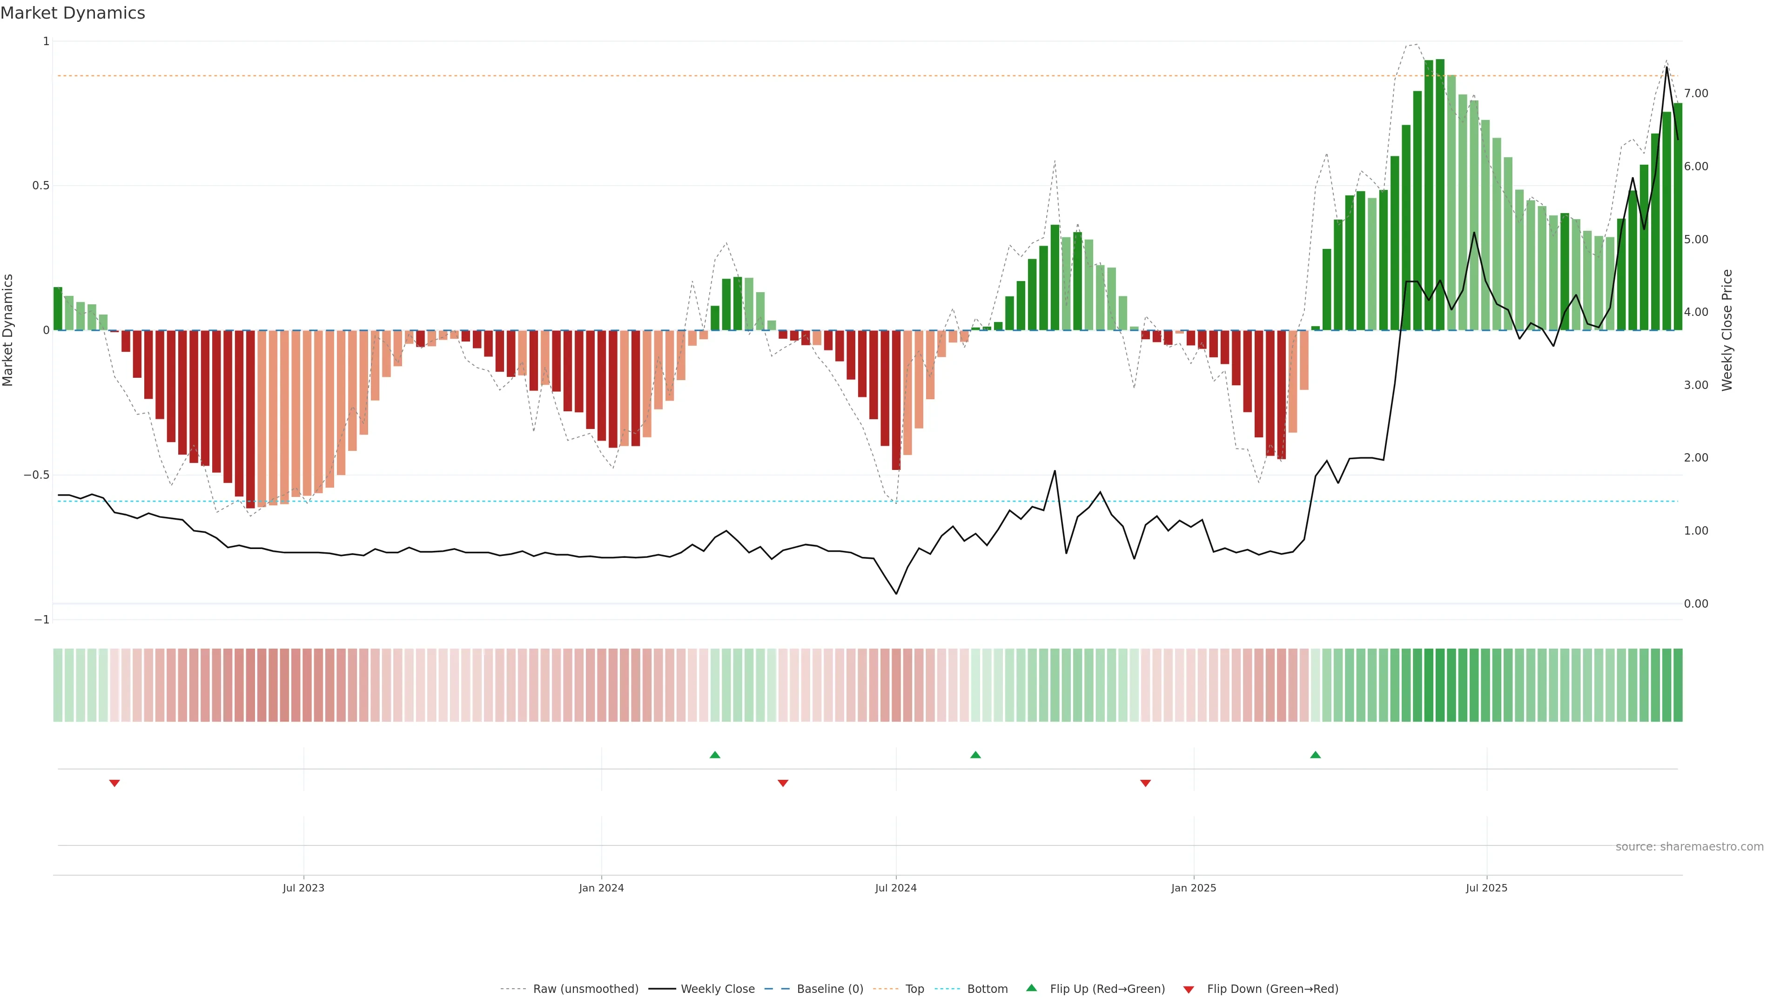This screenshot has height=1005, width=1787.
Task: Click the red triangle icon in the legend
Action: click(x=1189, y=989)
